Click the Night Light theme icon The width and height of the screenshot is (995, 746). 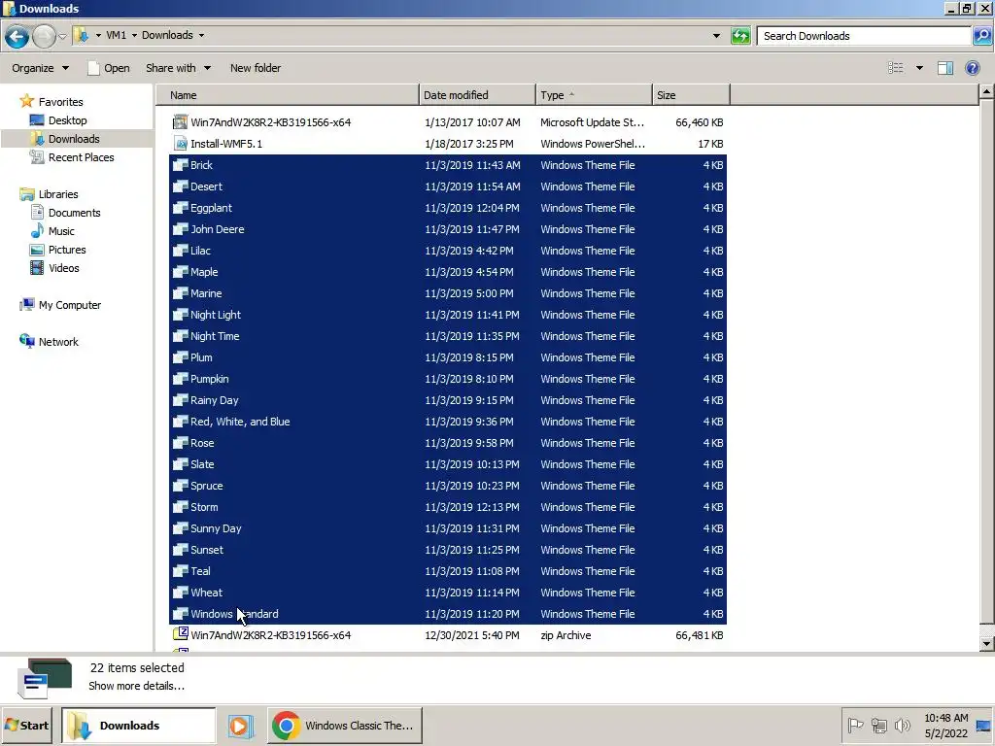[181, 315]
